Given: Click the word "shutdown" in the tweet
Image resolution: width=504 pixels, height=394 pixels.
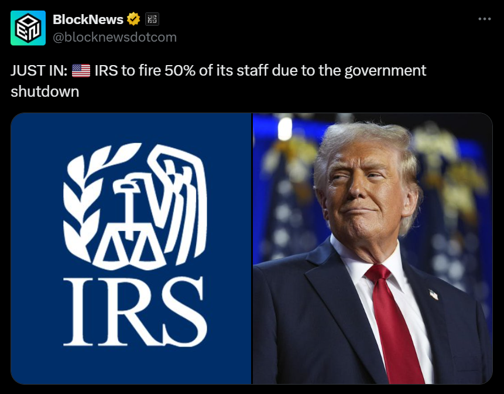Looking at the screenshot, I should coord(44,91).
